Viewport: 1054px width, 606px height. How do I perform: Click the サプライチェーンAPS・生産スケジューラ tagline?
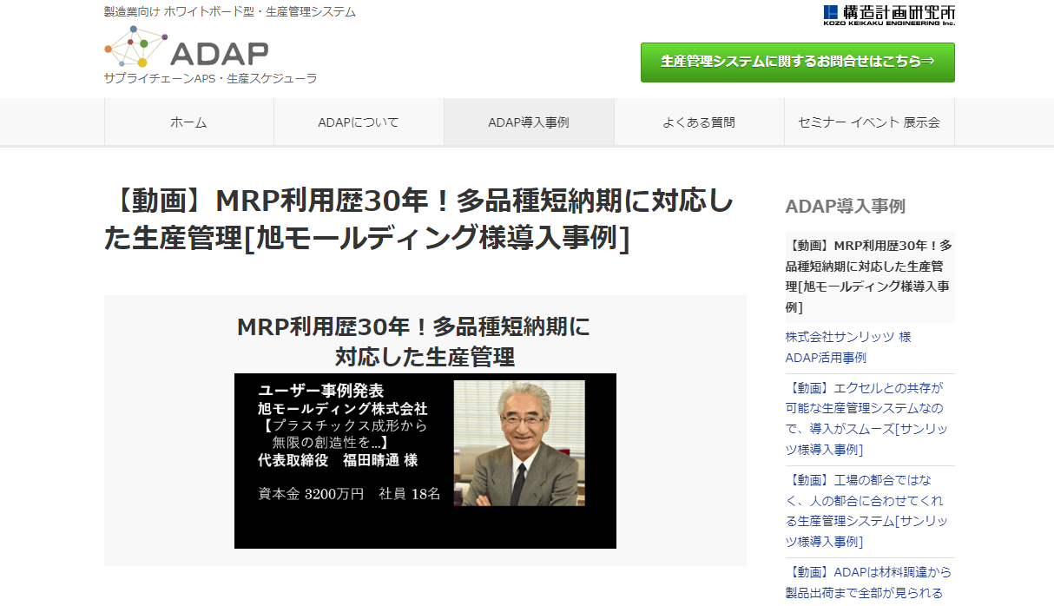point(210,78)
